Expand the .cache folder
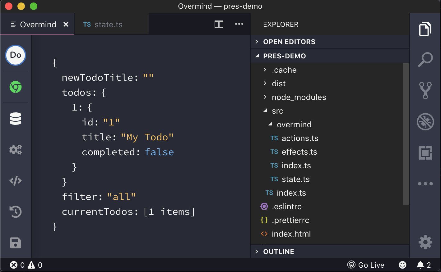The image size is (441, 272). click(327, 70)
